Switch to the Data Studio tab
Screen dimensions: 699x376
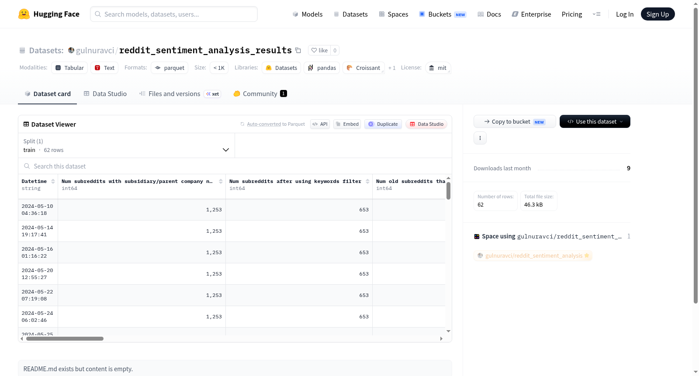(x=105, y=93)
